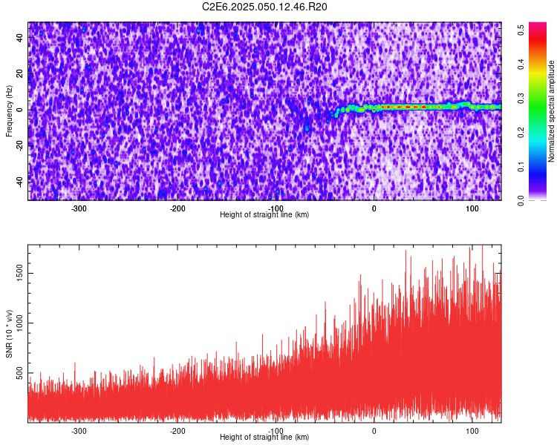This screenshot has height=445, width=557.
Task: Click the 0.3 tick on the color scale
Action: [x=521, y=99]
